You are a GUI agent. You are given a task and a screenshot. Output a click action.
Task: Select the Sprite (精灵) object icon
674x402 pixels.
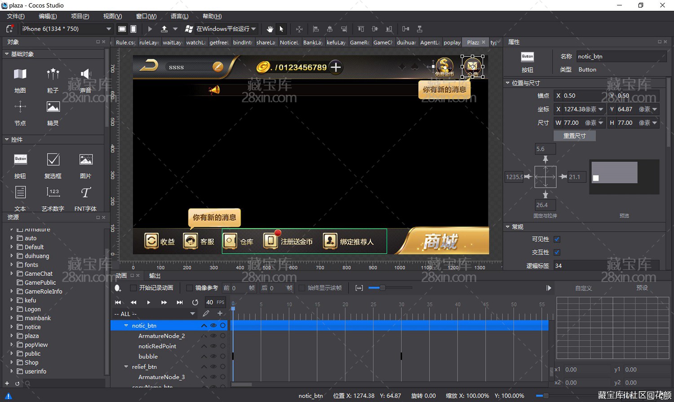tap(53, 107)
